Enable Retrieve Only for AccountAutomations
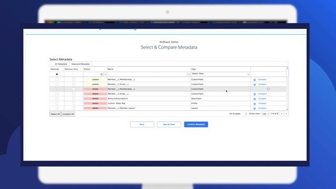336x189 pixels. 73,99
